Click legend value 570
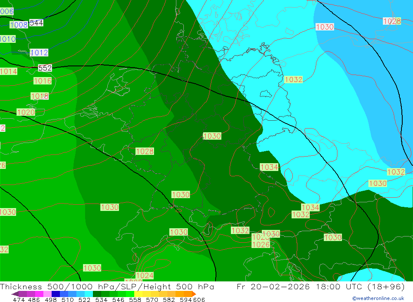This screenshot has height=302, width=413. point(152,300)
